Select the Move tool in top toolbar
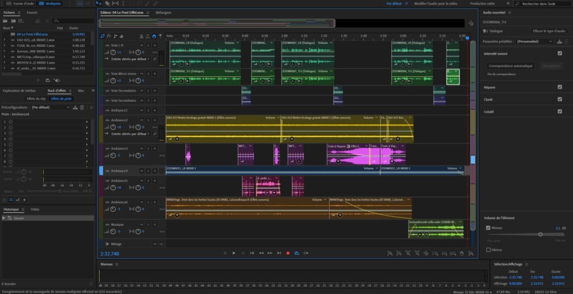 99,3
